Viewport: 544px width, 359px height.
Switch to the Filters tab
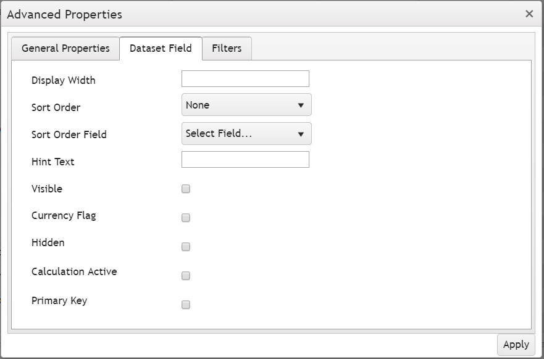[227, 47]
